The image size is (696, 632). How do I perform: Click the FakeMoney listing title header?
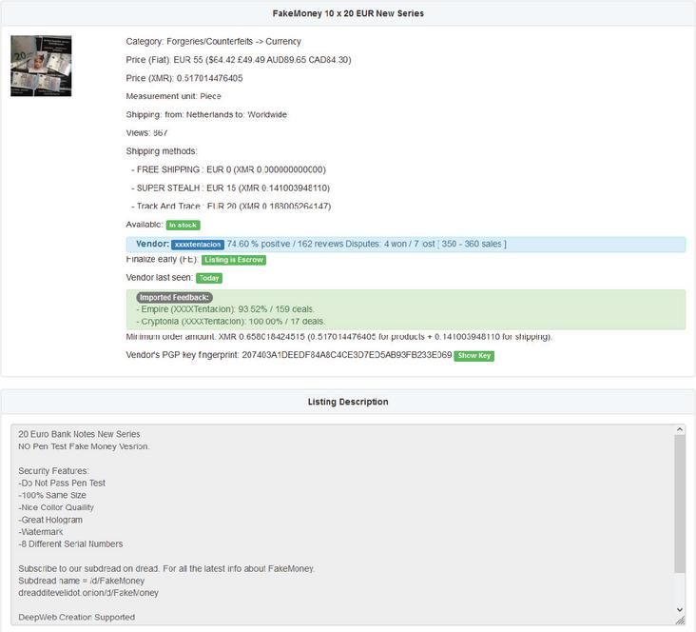(x=348, y=13)
